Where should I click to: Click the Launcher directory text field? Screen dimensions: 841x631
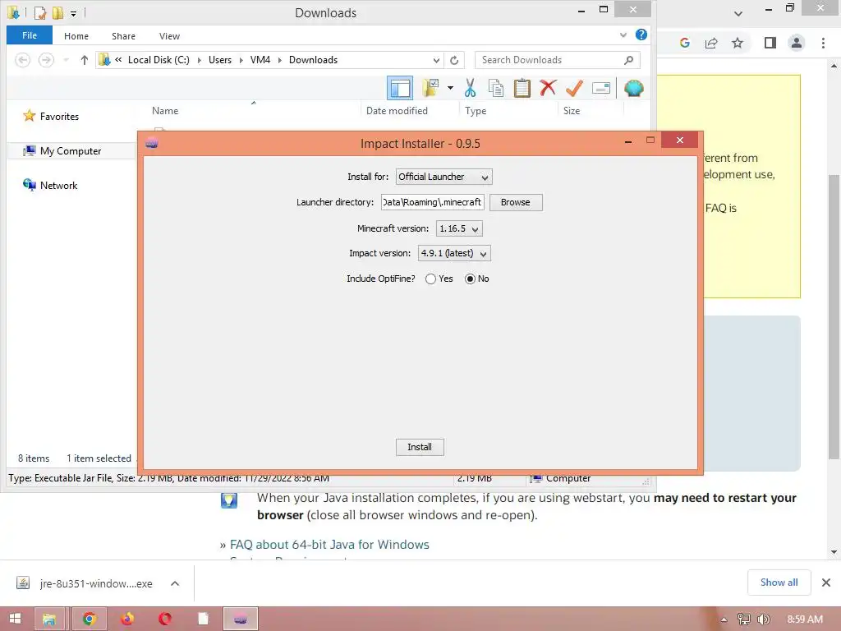[432, 202]
